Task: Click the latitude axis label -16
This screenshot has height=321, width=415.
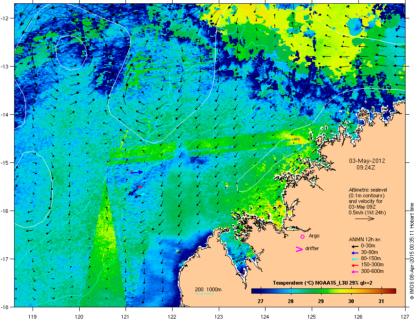Action: point(5,211)
